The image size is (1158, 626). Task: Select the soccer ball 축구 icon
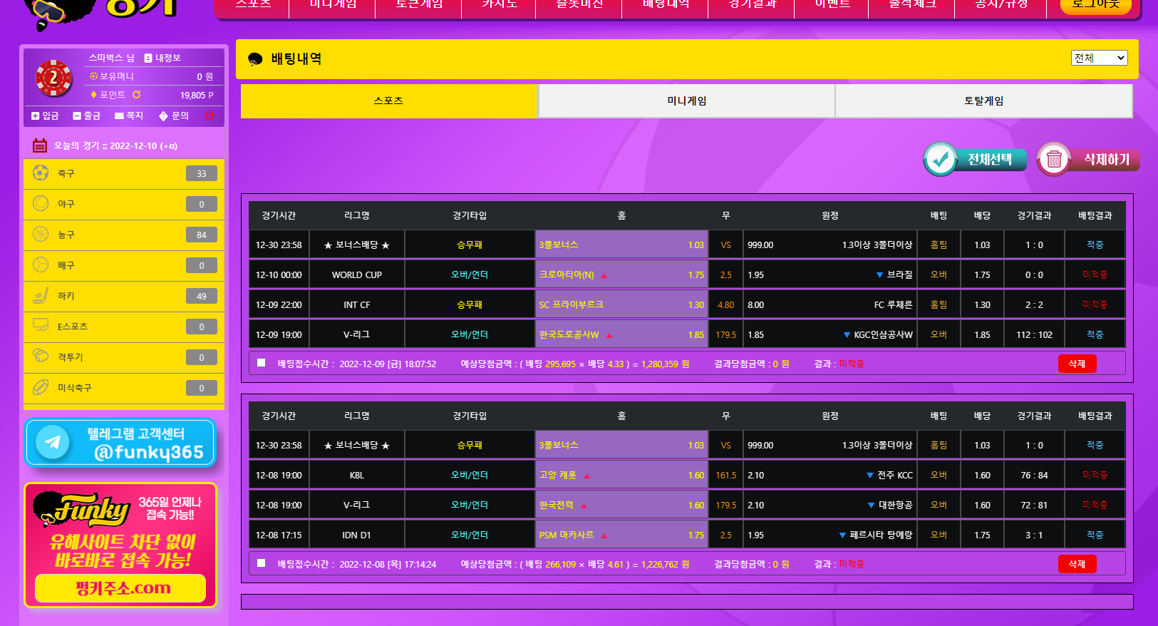pyautogui.click(x=41, y=173)
